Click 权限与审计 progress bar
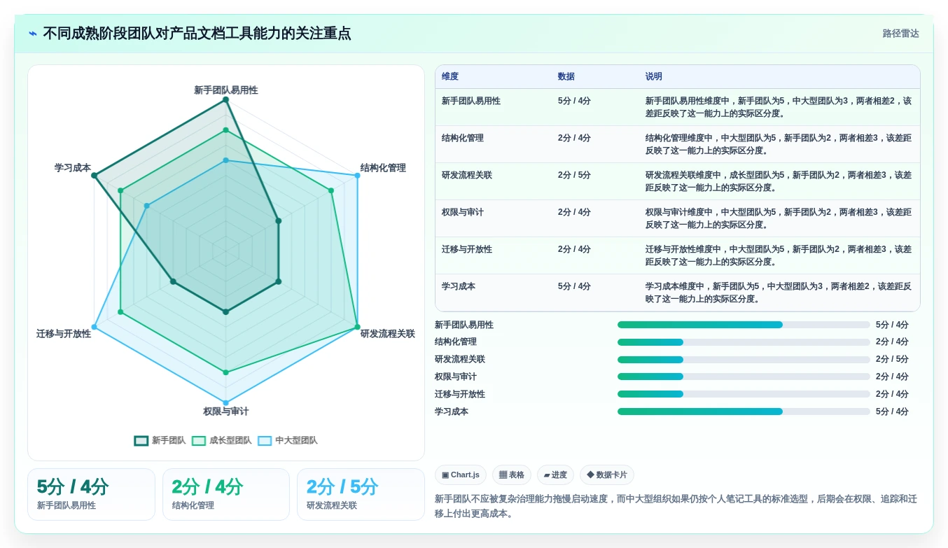Screen dimensions: 948x548 click(744, 377)
